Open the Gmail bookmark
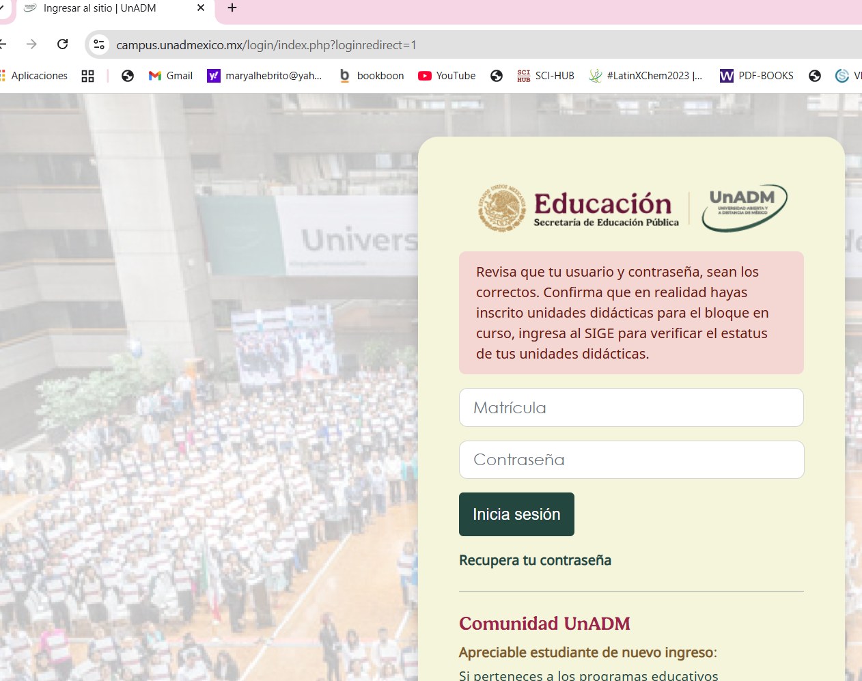Viewport: 862px width, 681px height. click(x=171, y=76)
